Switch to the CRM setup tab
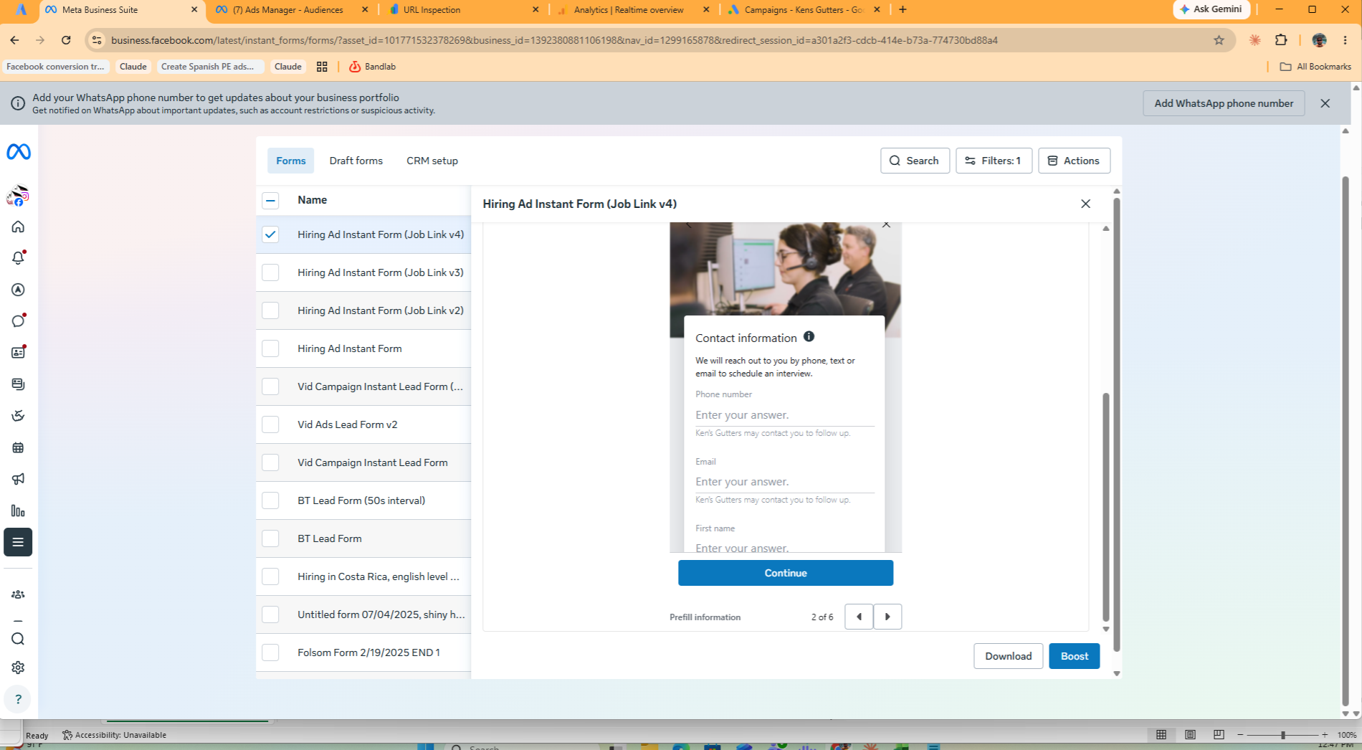Screen dimensions: 1362x750 pos(432,161)
